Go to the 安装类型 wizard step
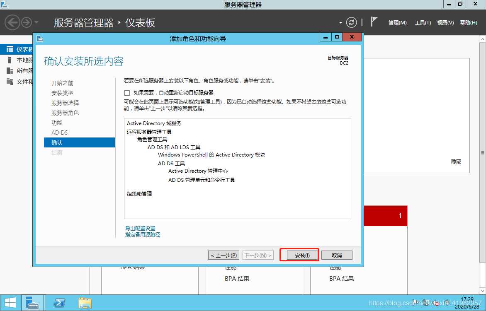This screenshot has height=311, width=486. tap(62, 93)
